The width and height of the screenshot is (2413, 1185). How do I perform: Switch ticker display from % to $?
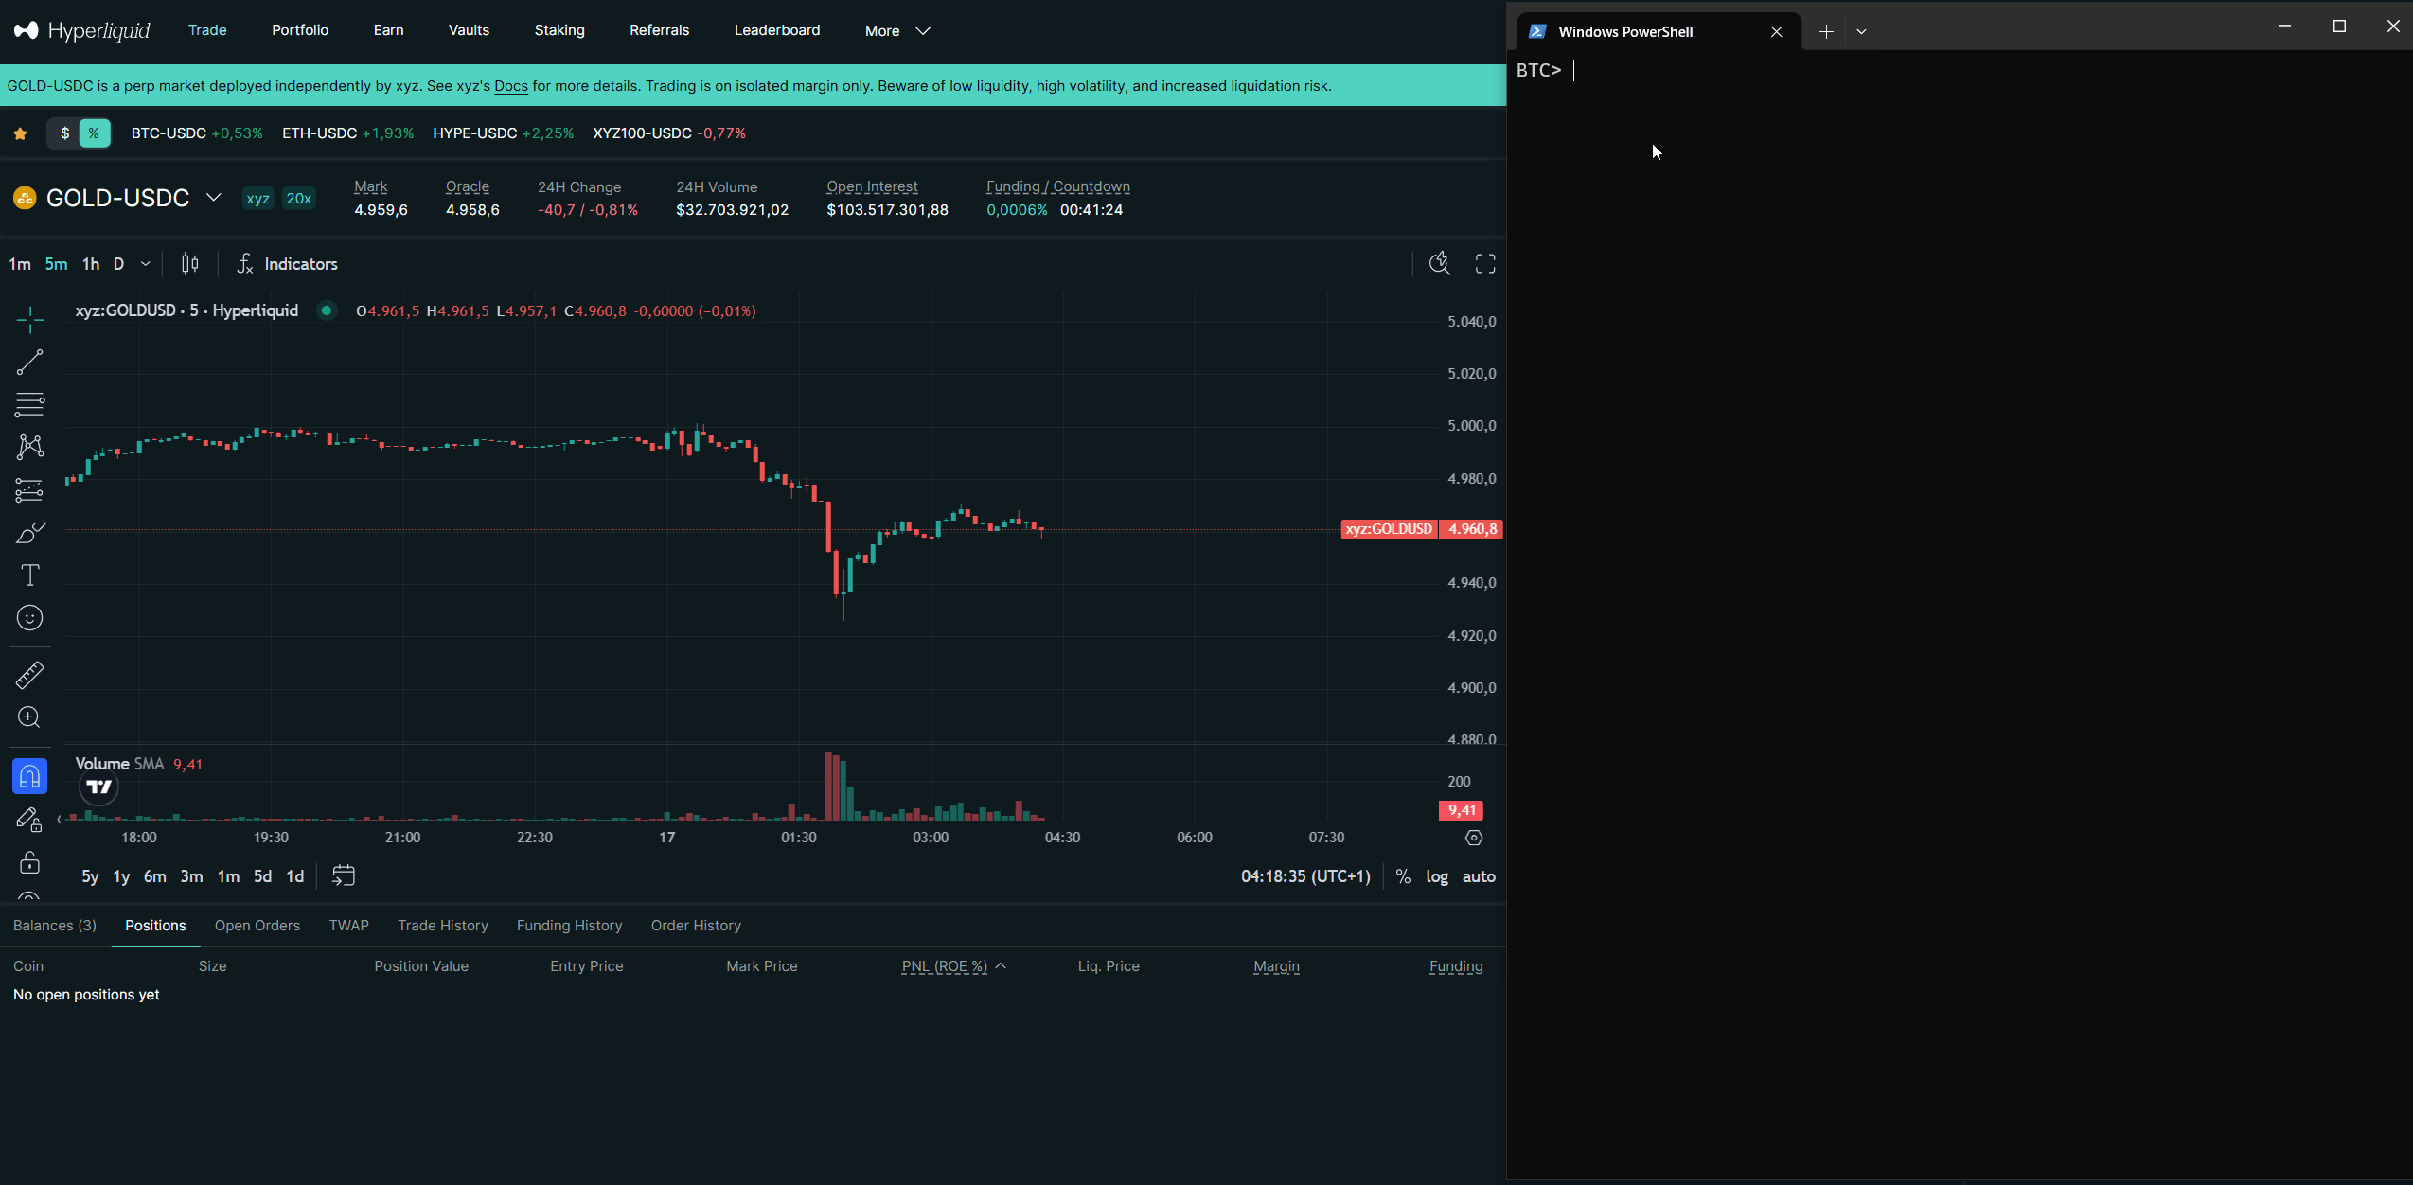tap(62, 133)
